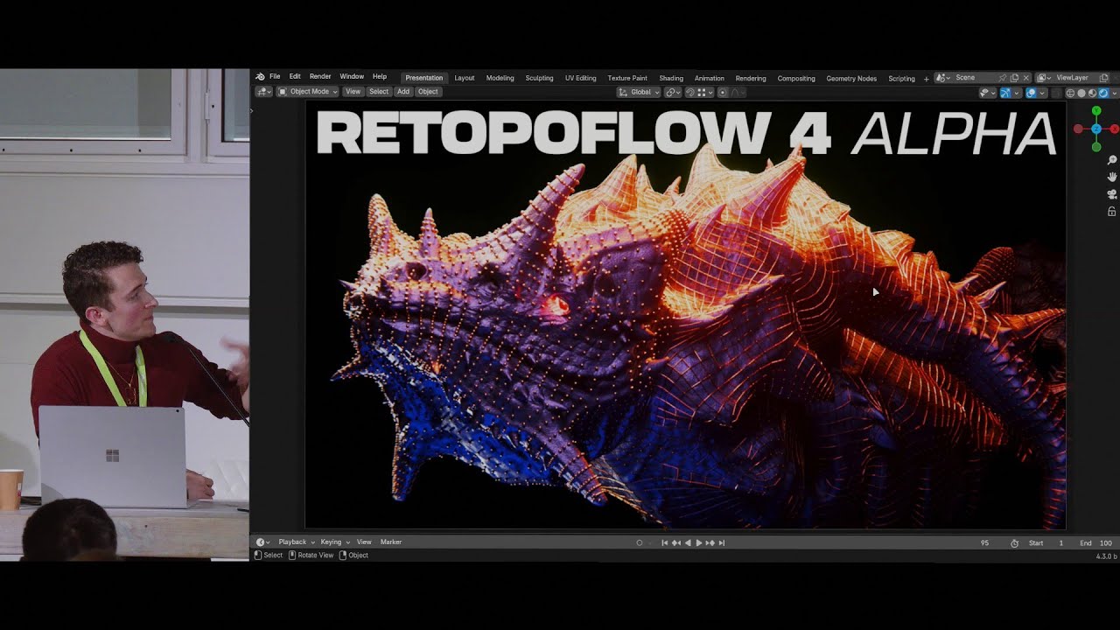
Task: Select solid viewport shading
Action: click(1081, 93)
